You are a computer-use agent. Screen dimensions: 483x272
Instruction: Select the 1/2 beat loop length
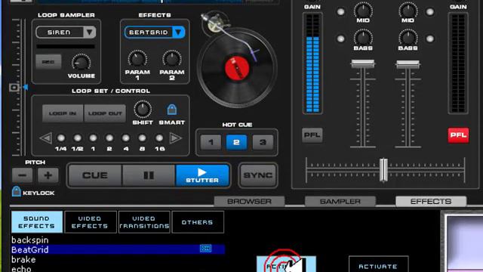[77, 138]
